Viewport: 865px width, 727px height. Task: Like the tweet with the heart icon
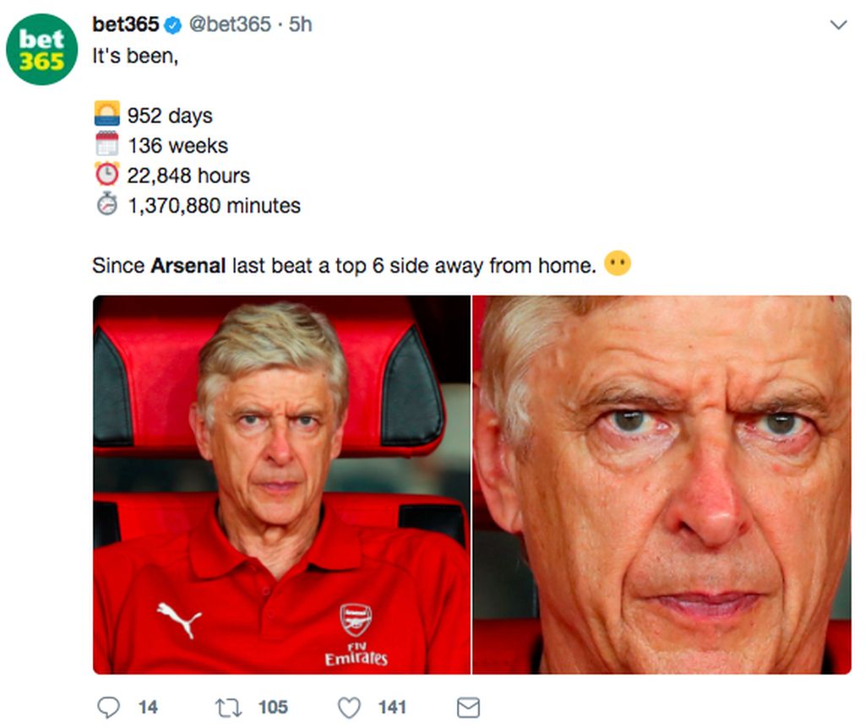349,708
